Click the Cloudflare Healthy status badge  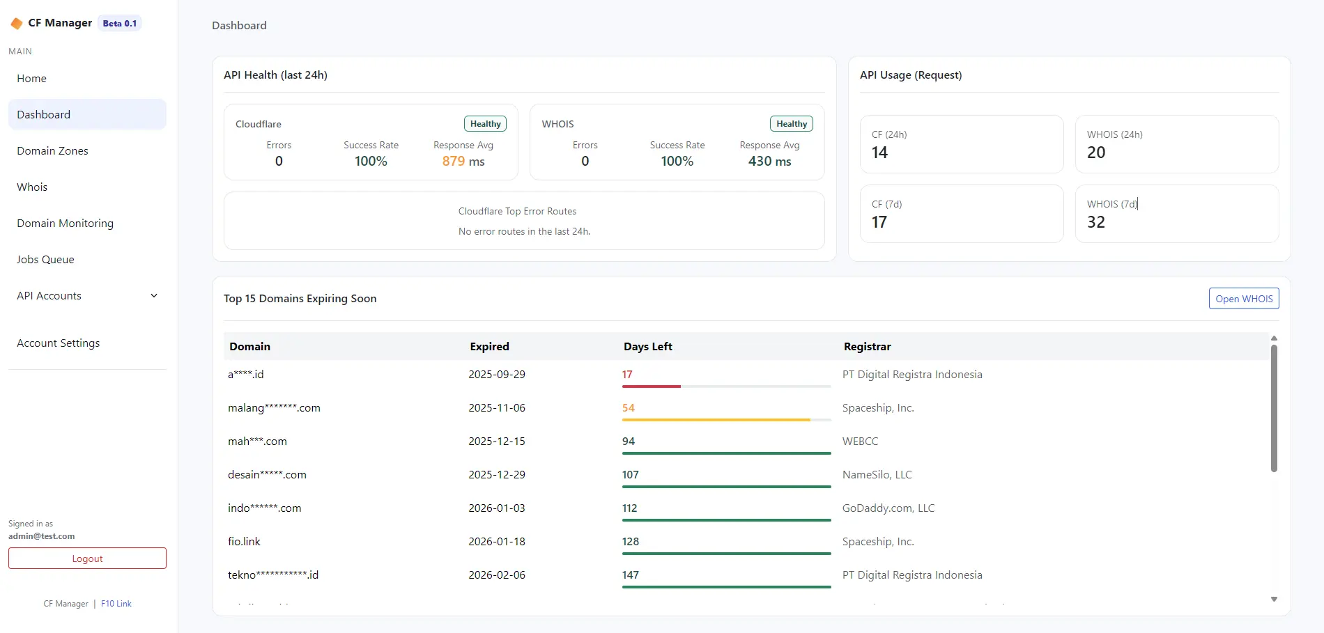(484, 123)
